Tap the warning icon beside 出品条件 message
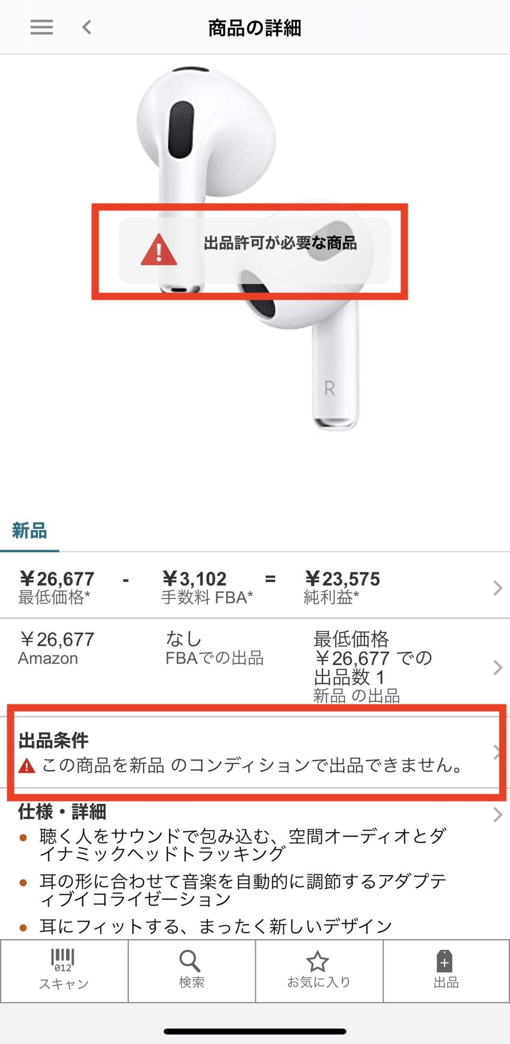The image size is (510, 1044). pos(27,765)
